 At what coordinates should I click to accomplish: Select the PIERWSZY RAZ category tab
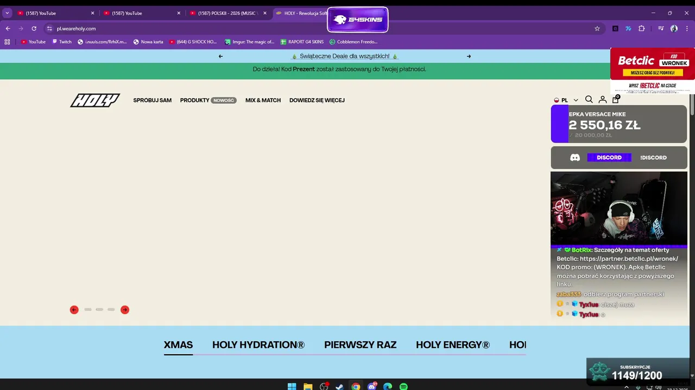pyautogui.click(x=361, y=345)
